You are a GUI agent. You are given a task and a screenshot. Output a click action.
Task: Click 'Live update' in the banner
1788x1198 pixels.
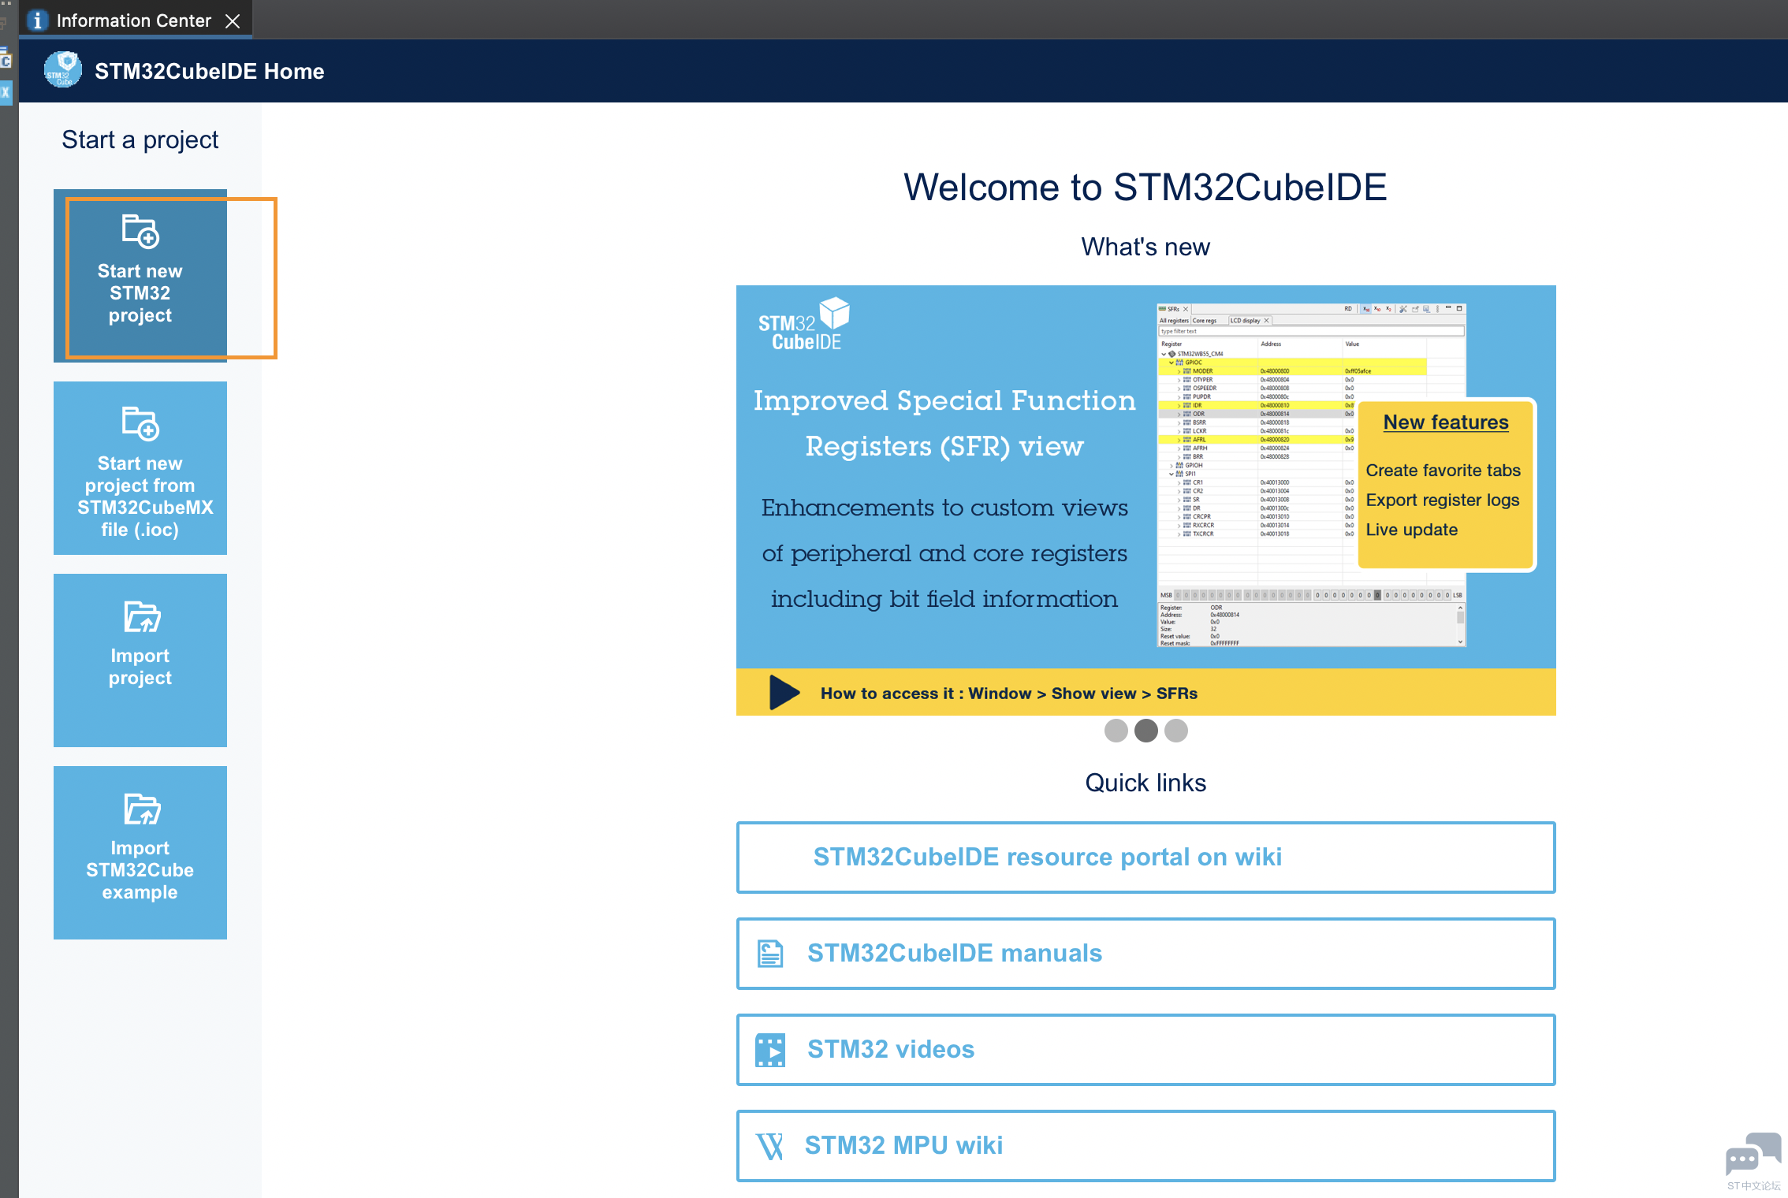click(1412, 530)
